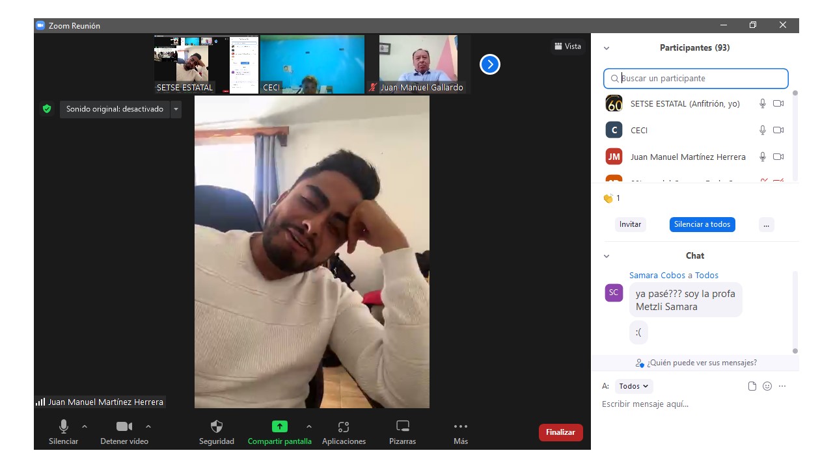Click the red Finalizar button
Viewport: 833px width, 468px height.
[x=560, y=432]
